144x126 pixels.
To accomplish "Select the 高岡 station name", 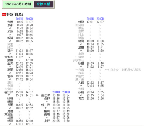I will [x=10, y=70].
